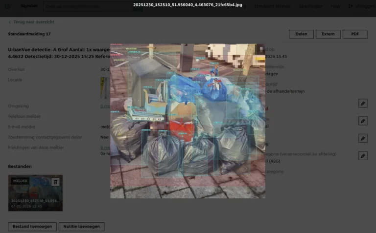Screen dimensions: 376x233
Task: Click the enlarged garbage bags detection photo
Action: pyautogui.click(x=188, y=121)
